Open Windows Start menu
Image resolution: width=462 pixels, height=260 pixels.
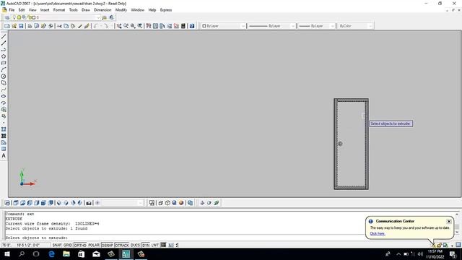click(7, 253)
